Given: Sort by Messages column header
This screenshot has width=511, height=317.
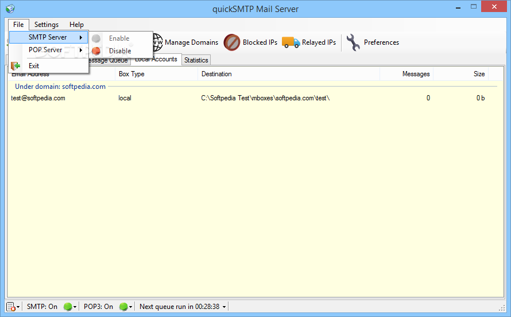Looking at the screenshot, I should (x=407, y=74).
